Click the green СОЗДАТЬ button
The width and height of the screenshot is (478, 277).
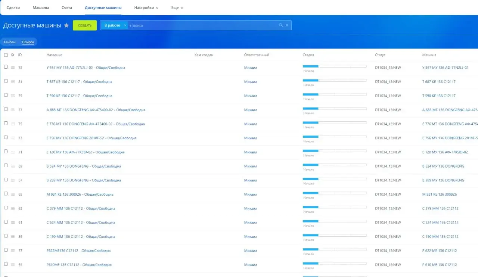pyautogui.click(x=85, y=25)
